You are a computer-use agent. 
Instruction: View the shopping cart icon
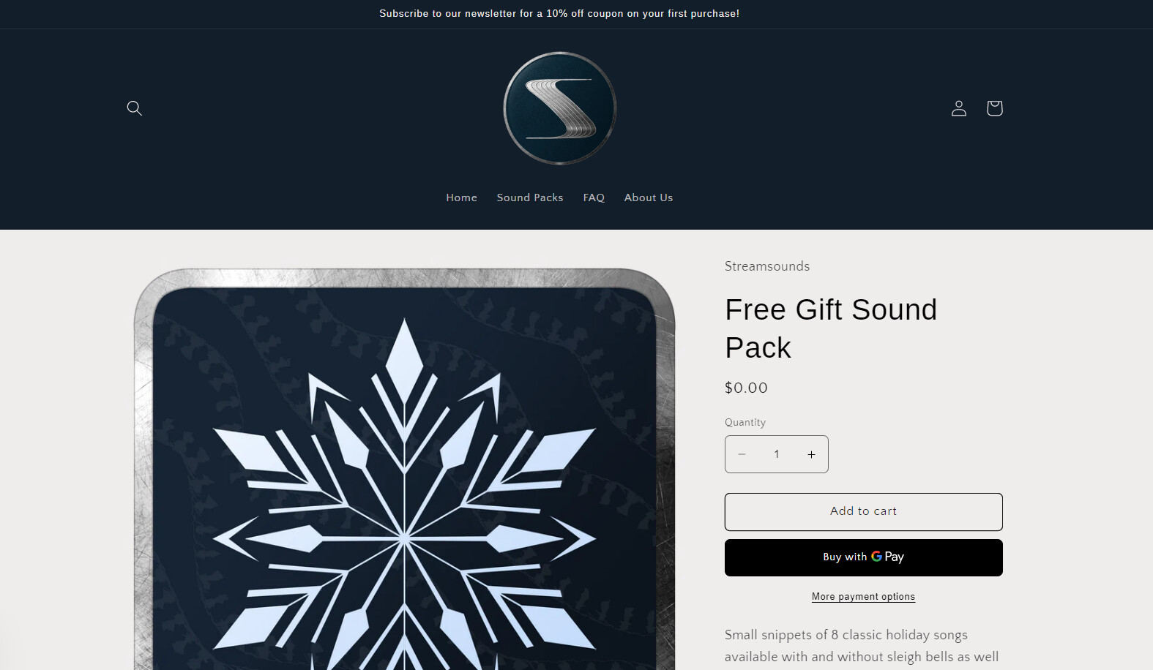(x=994, y=108)
